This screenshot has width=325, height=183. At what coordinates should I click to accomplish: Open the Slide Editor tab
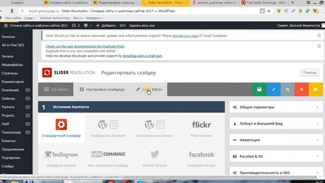pos(149,89)
